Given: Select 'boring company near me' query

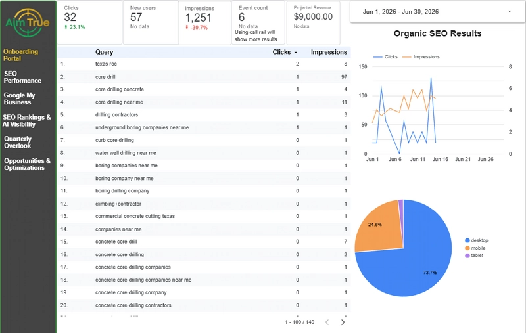Looking at the screenshot, I should 124,179.
